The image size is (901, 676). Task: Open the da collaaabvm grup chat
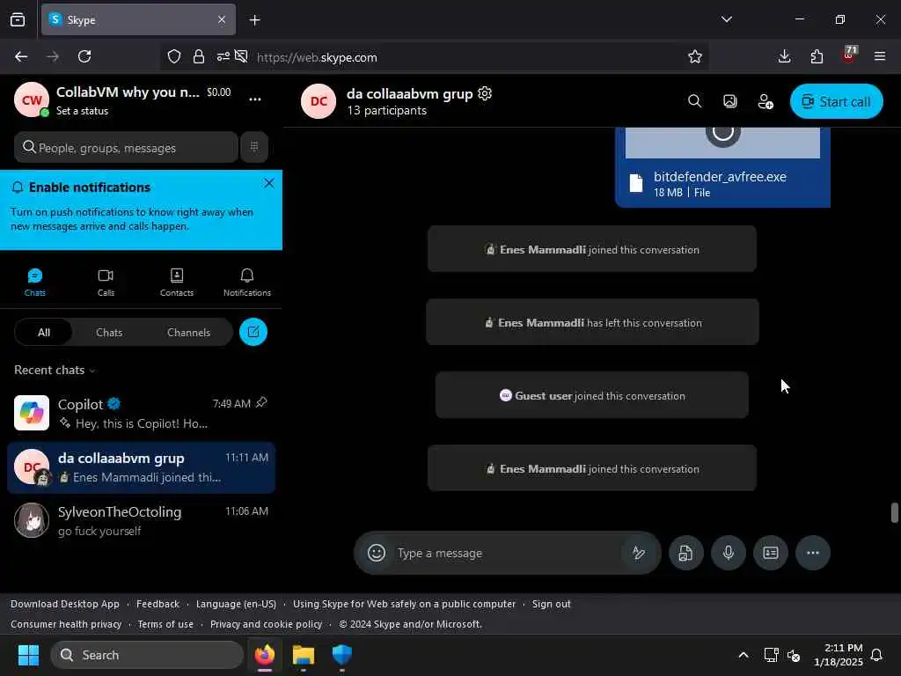click(141, 467)
